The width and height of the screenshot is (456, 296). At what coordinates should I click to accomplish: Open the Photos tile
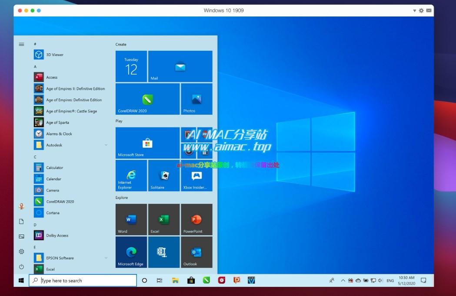tap(196, 99)
